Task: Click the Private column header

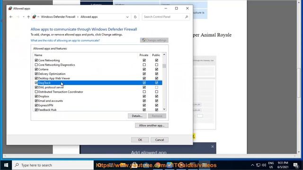Action: tap(144, 55)
